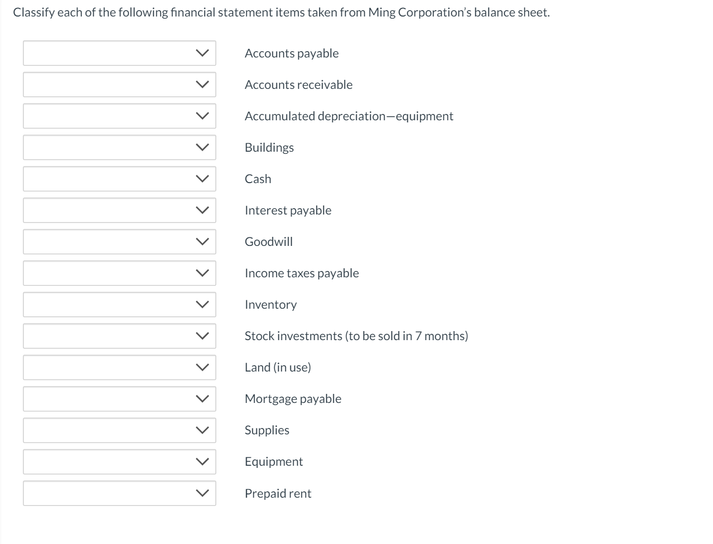The height and width of the screenshot is (544, 713).
Task: Open the Accounts payable classification dropdown
Action: point(119,53)
